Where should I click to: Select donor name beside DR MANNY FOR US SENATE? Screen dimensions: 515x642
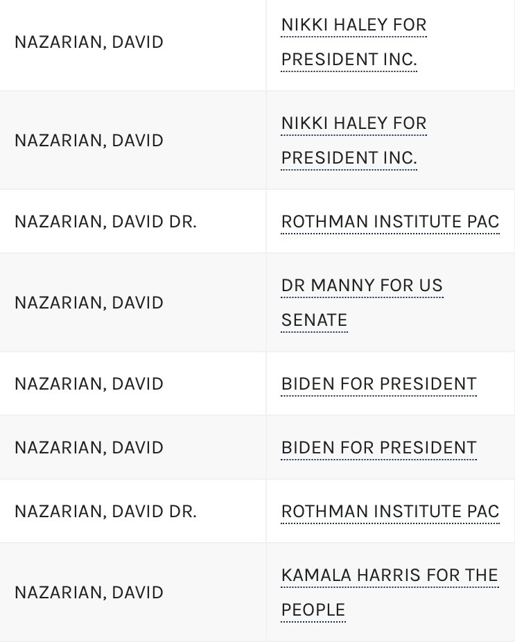89,303
